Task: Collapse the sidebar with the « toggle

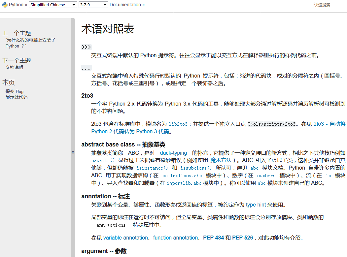Action: 73,152
